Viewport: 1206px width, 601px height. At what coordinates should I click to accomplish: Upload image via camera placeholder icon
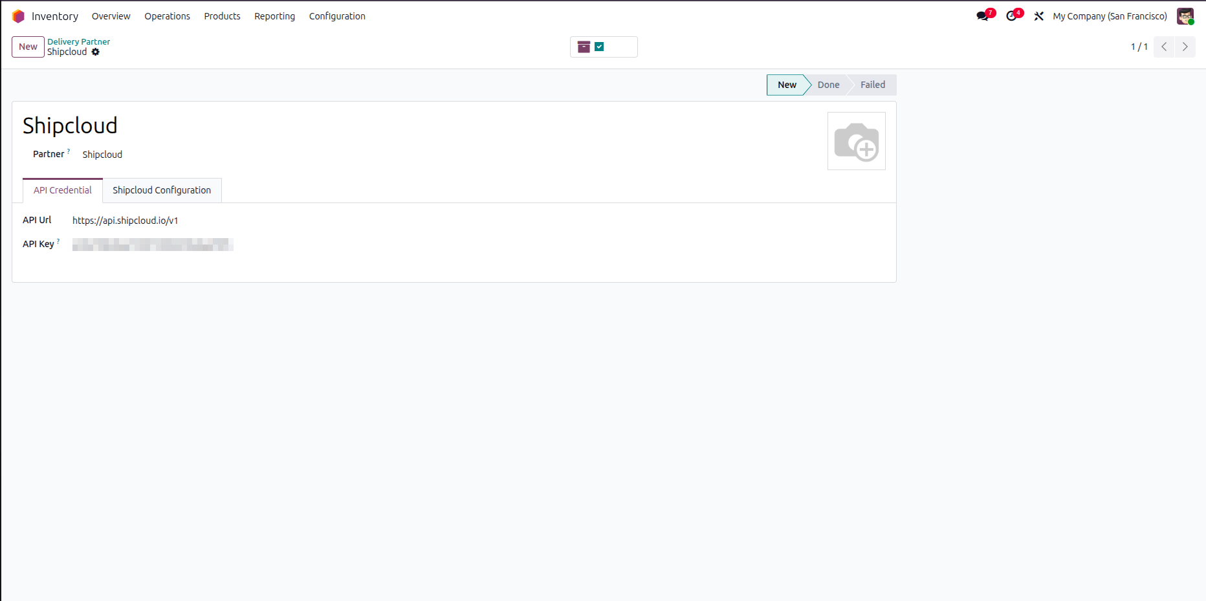tap(857, 141)
